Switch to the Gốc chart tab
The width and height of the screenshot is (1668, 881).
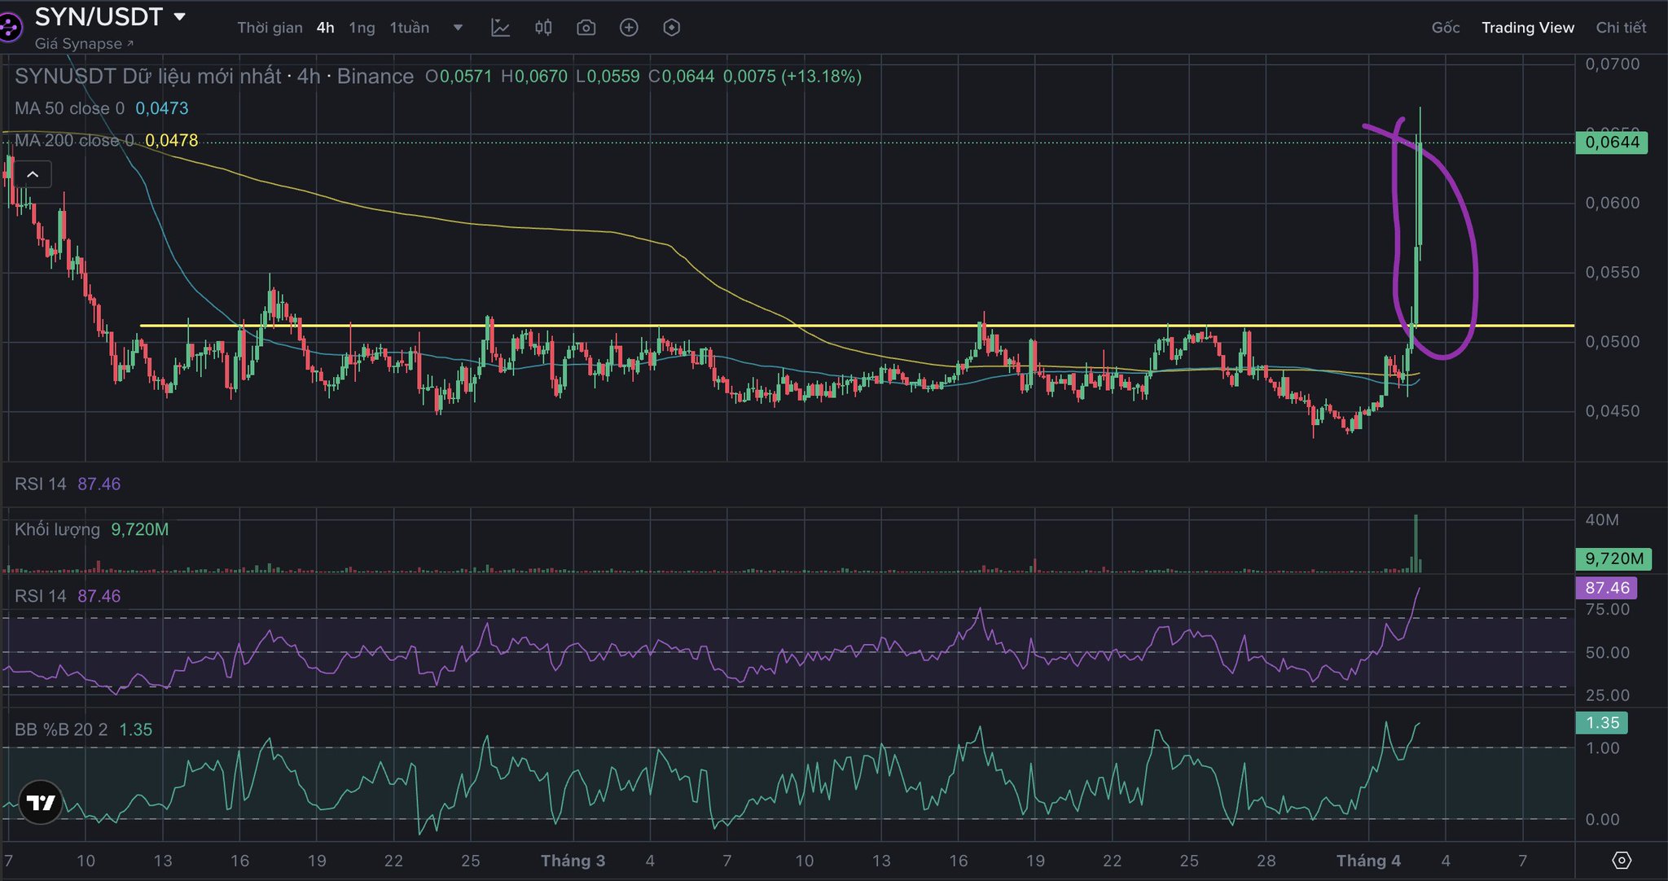tap(1445, 28)
